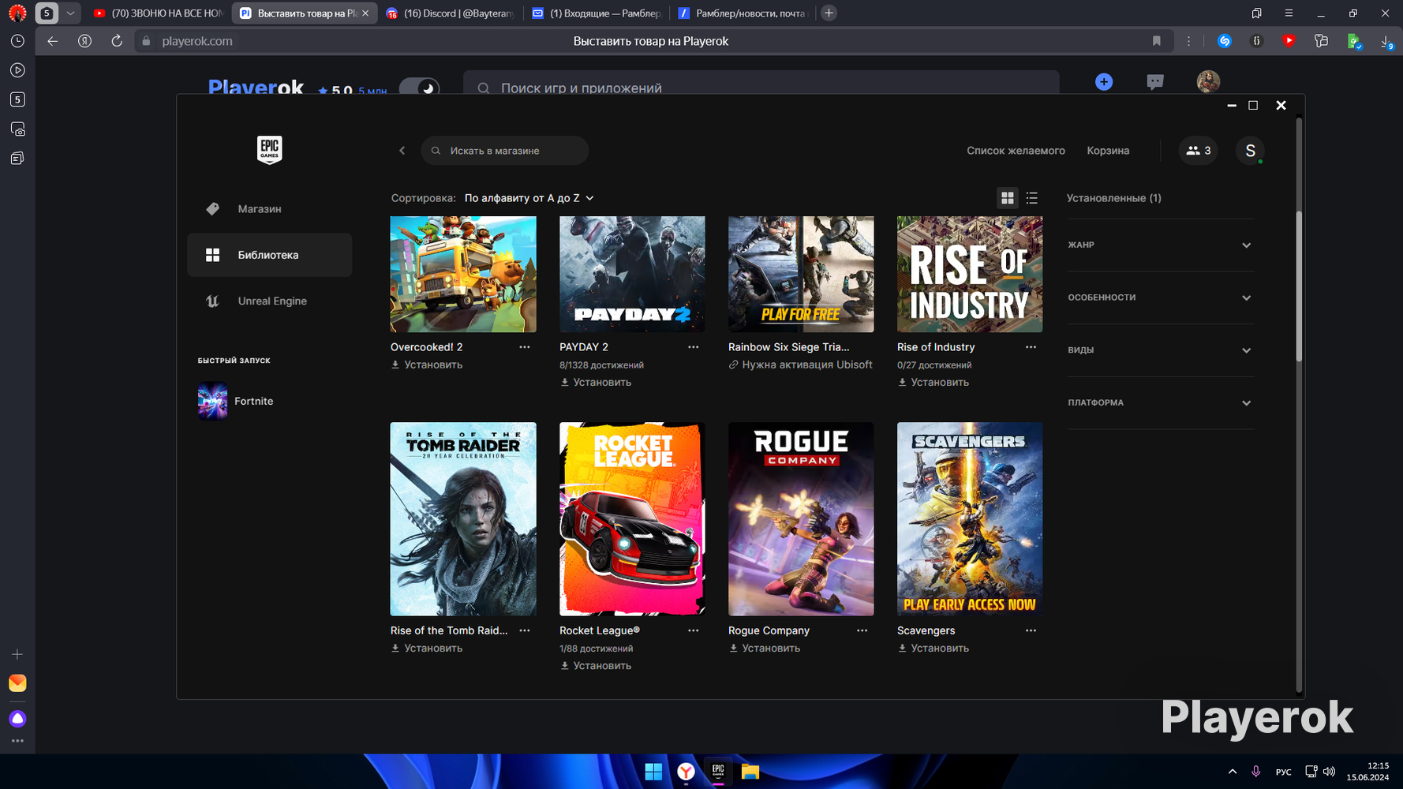Viewport: 1403px width, 789px height.
Task: Change the РУС input language
Action: click(1284, 772)
